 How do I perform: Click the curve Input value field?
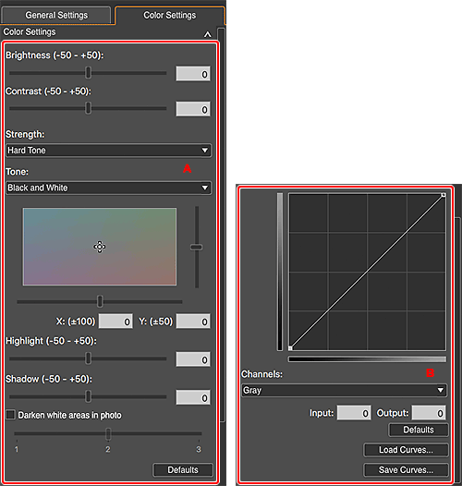(x=354, y=413)
